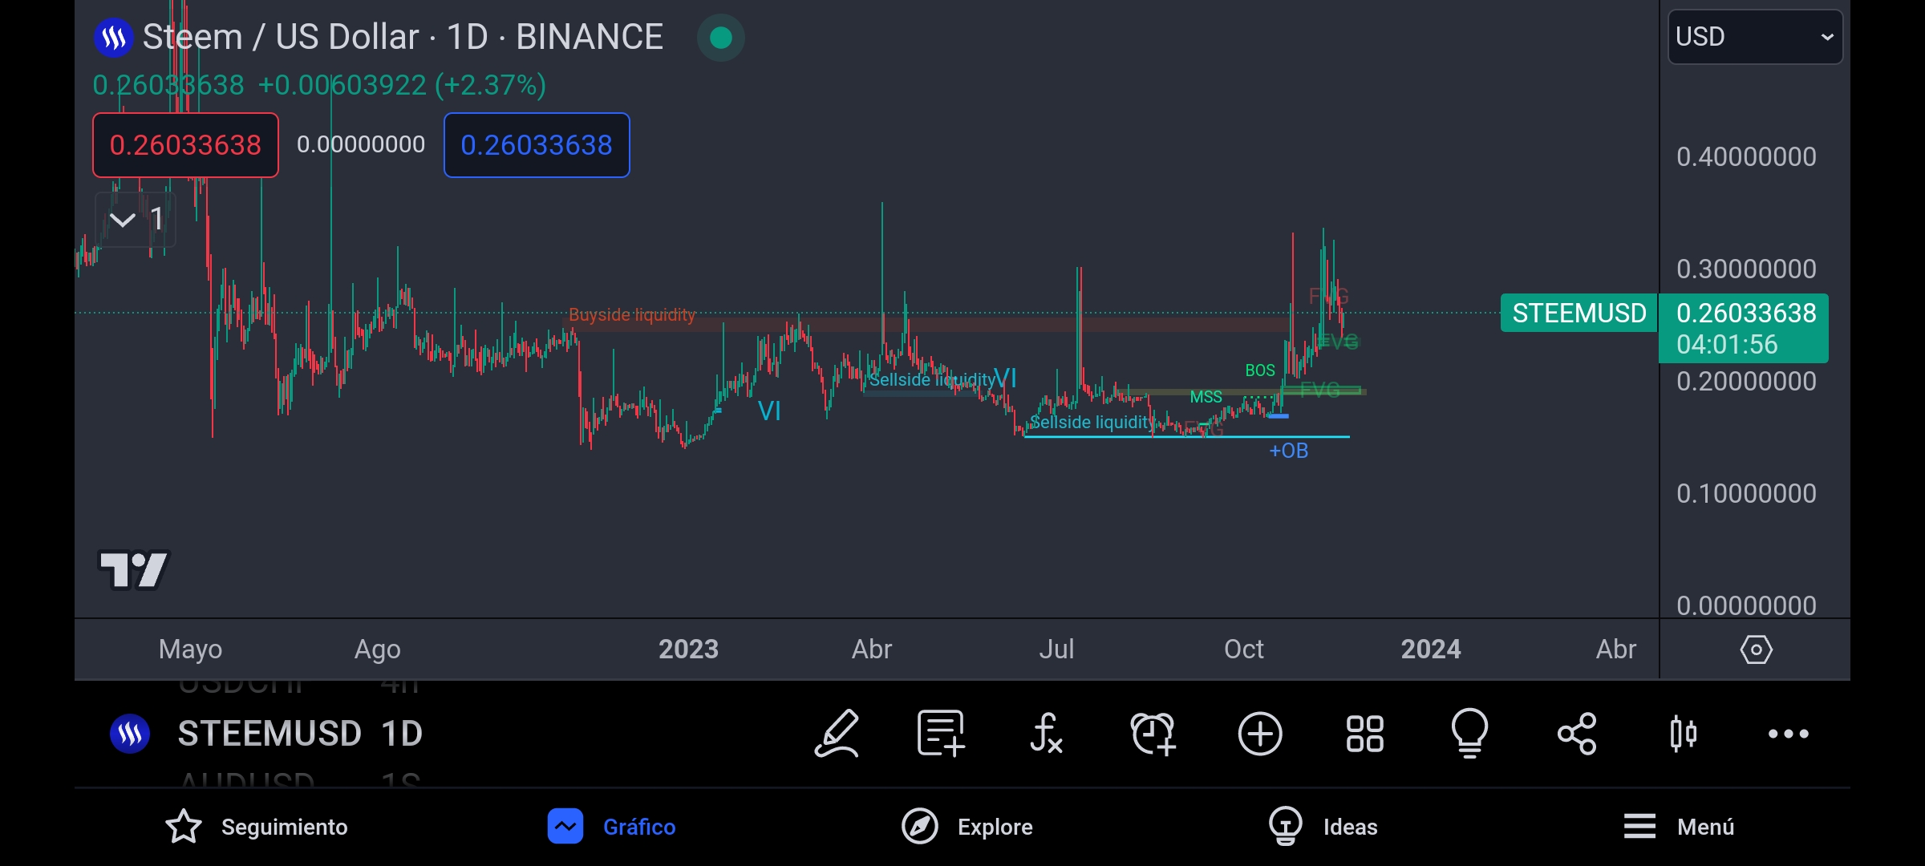Change the 1D interval in bottom toolbar
Viewport: 1925px width, 866px height.
pyautogui.click(x=402, y=733)
